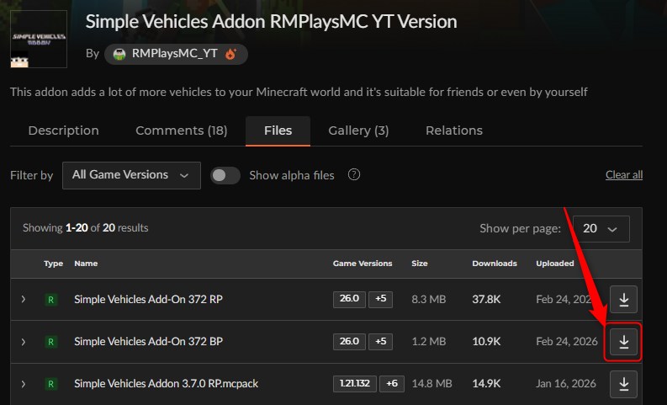Click the flame badge next to RMPlaysMC_YT

point(230,54)
